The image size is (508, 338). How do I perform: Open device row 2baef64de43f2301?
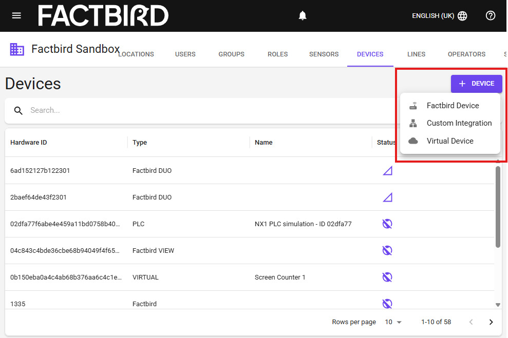pos(250,197)
